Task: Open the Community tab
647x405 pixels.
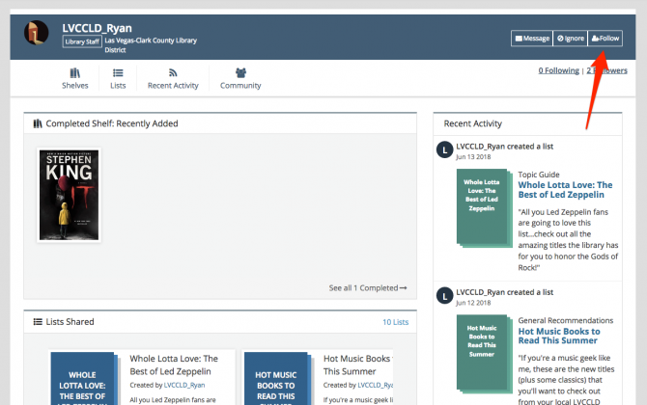Action: coord(240,78)
